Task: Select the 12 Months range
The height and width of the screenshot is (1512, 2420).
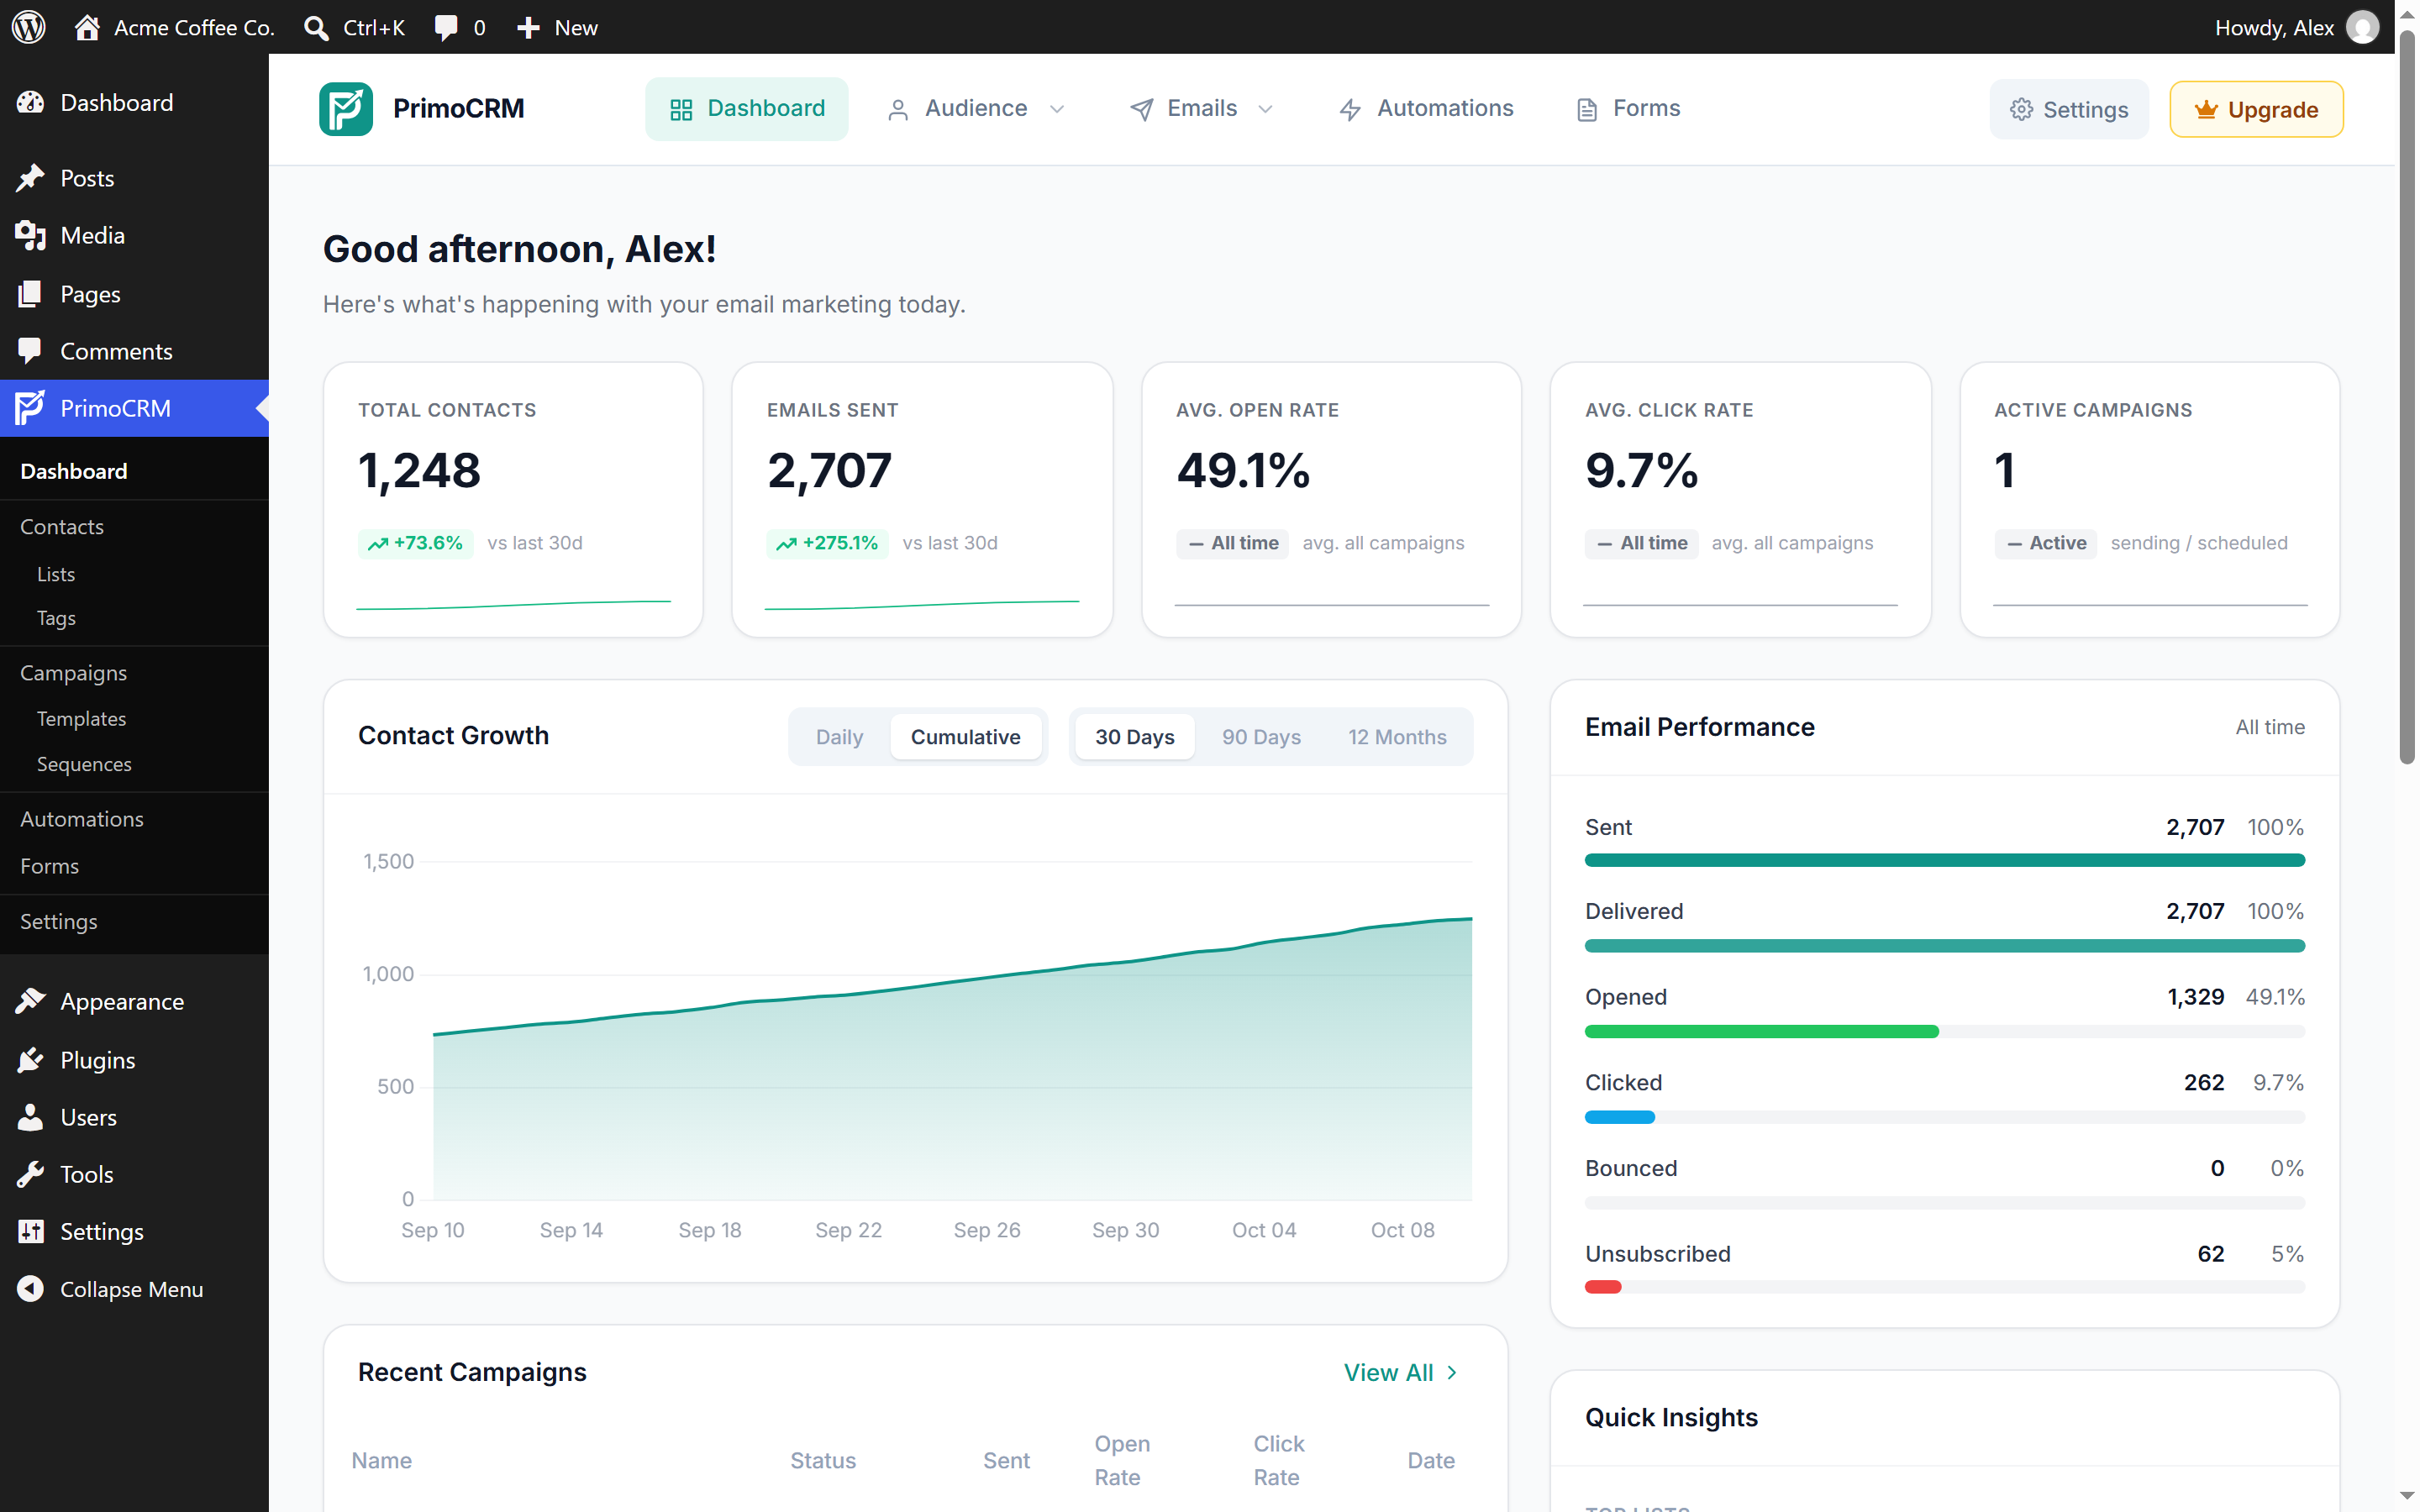Action: tap(1397, 737)
